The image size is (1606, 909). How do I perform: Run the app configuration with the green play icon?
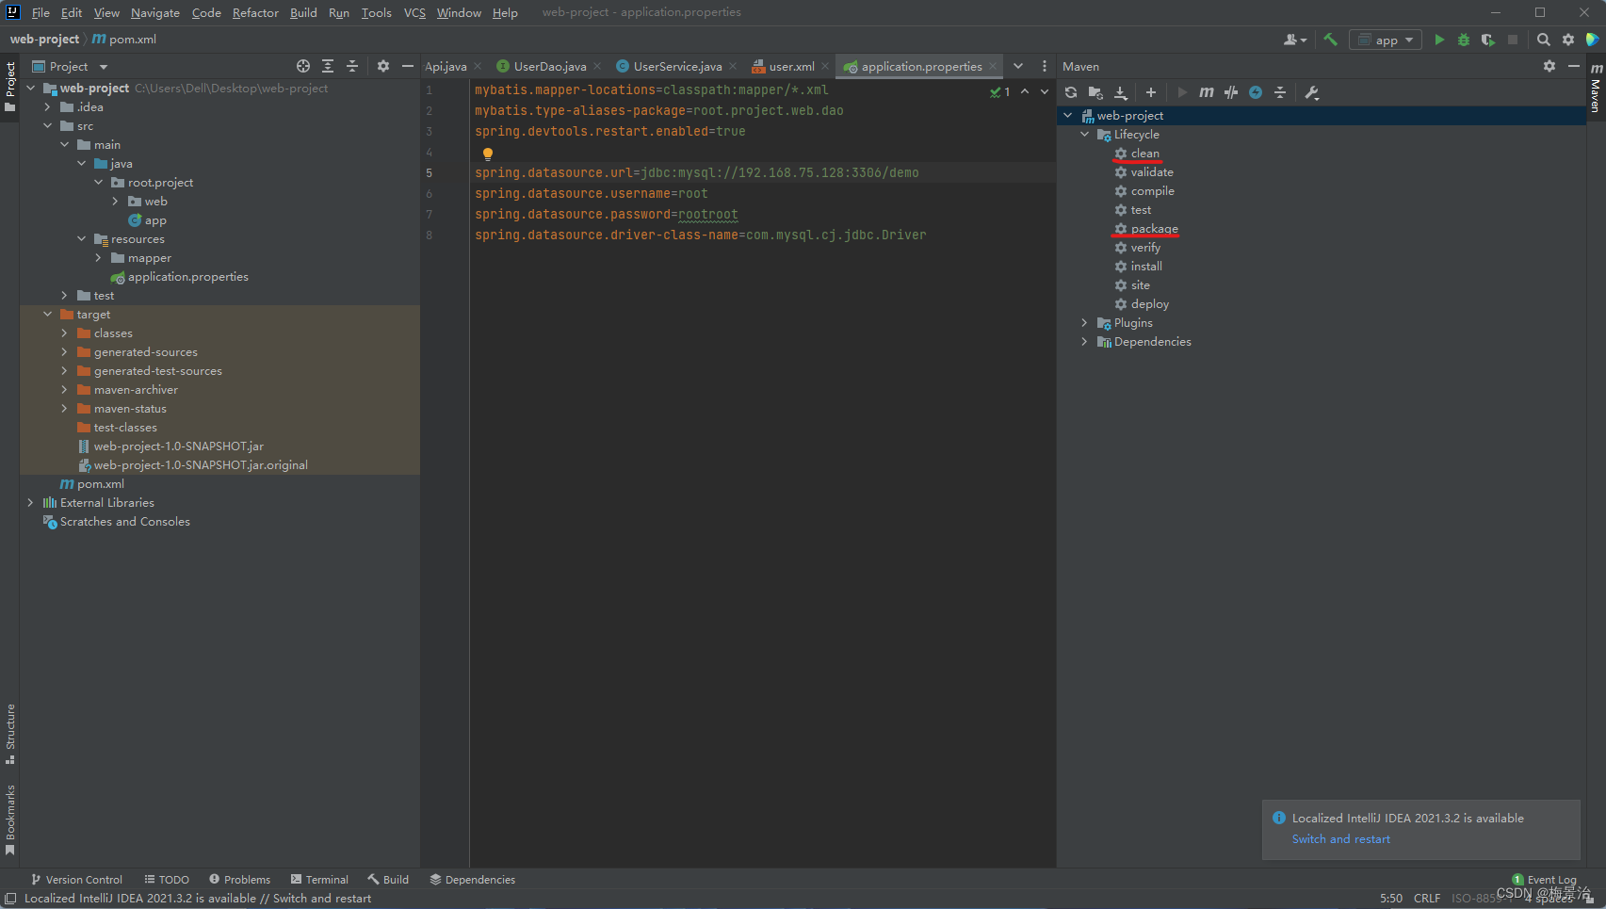tap(1439, 40)
